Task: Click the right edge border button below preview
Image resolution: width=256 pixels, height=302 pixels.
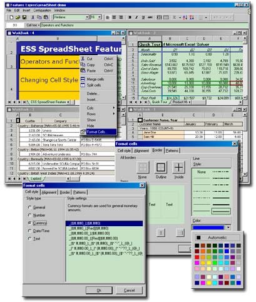Action: tap(180, 232)
